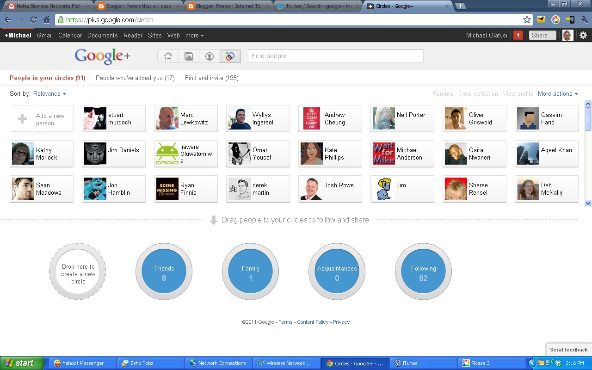592x370 pixels.
Task: Open the Google+ Profile icon
Action: coord(210,56)
